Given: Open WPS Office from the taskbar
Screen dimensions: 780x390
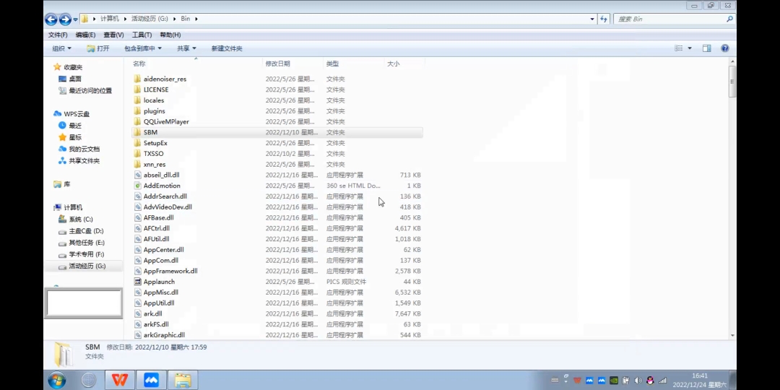Looking at the screenshot, I should (119, 381).
